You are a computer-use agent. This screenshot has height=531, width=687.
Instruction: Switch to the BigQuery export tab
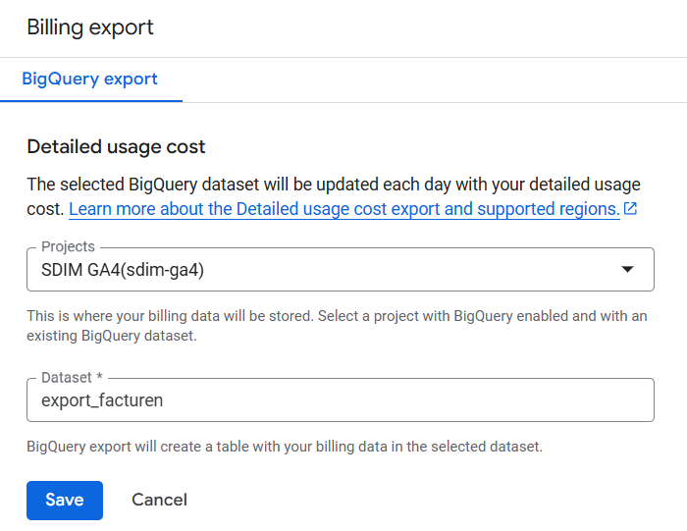click(x=90, y=80)
